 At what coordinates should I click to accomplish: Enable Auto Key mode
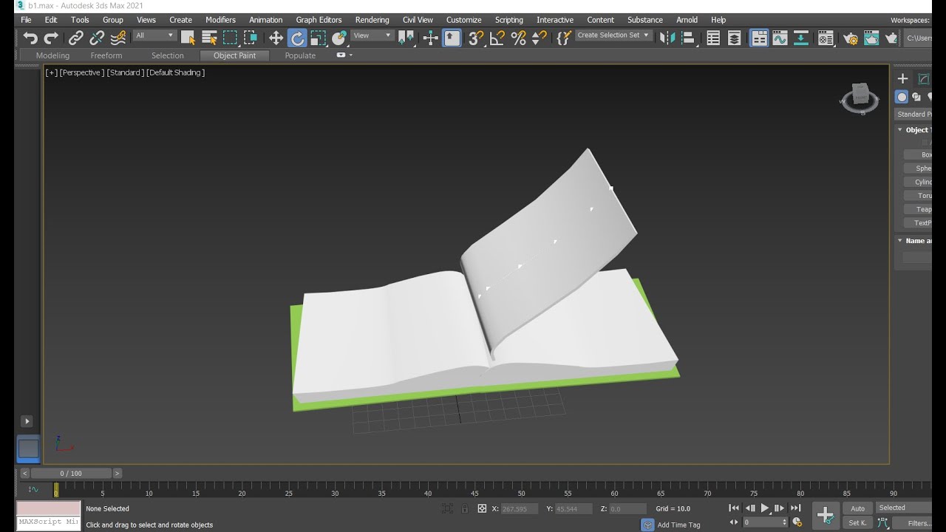[857, 508]
